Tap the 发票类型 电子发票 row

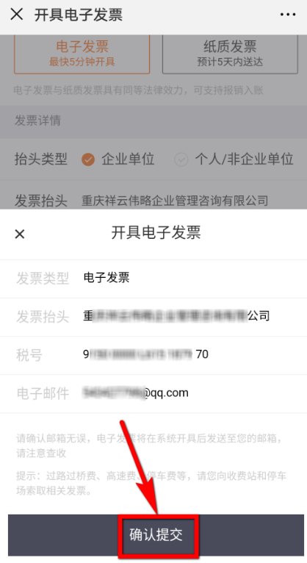point(153,279)
